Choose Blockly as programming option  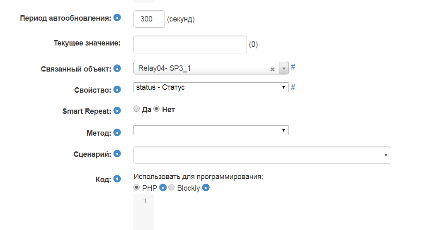(x=171, y=187)
